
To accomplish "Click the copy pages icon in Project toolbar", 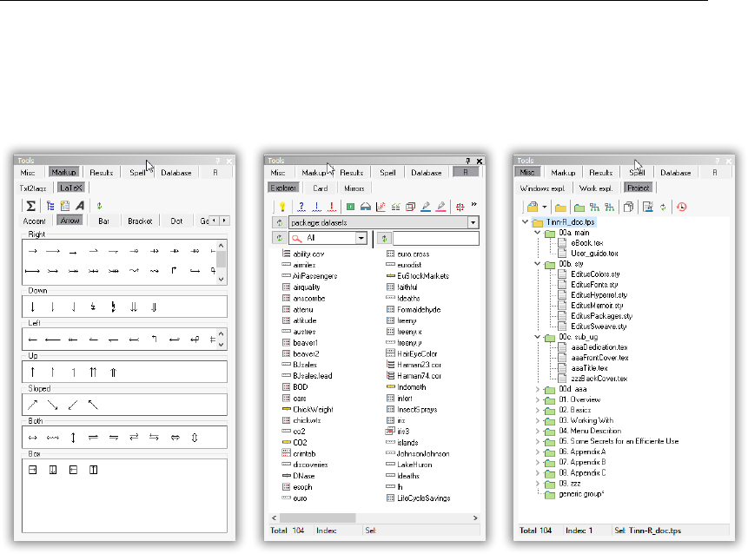I will coord(628,208).
